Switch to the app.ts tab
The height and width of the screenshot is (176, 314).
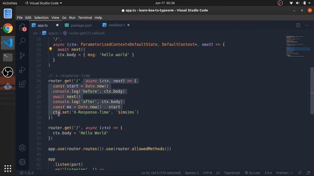pos(43,25)
